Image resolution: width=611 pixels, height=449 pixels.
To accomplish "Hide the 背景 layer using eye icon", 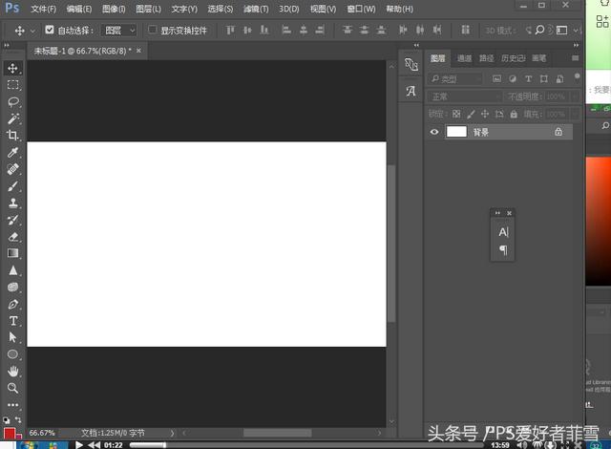I will (435, 132).
